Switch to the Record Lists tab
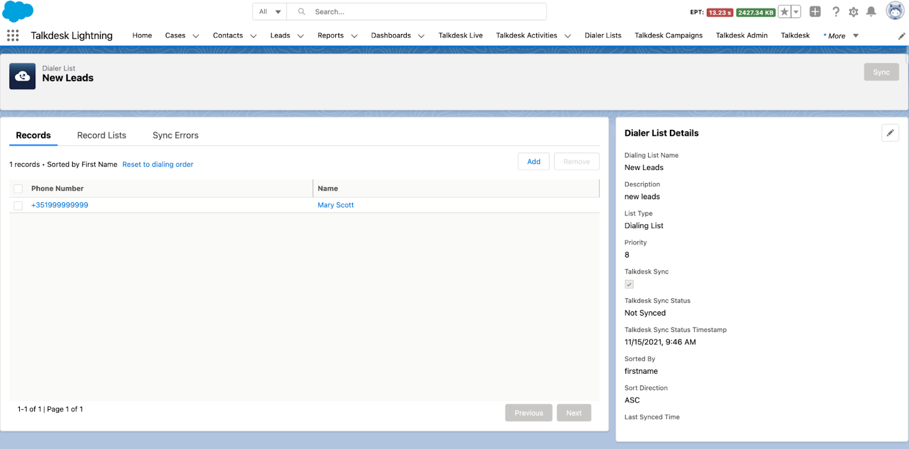 [102, 135]
